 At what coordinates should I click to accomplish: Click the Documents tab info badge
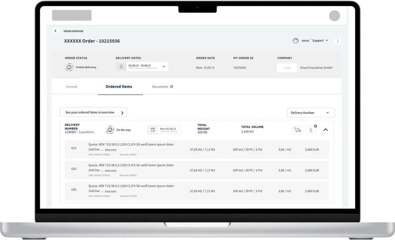pos(172,87)
